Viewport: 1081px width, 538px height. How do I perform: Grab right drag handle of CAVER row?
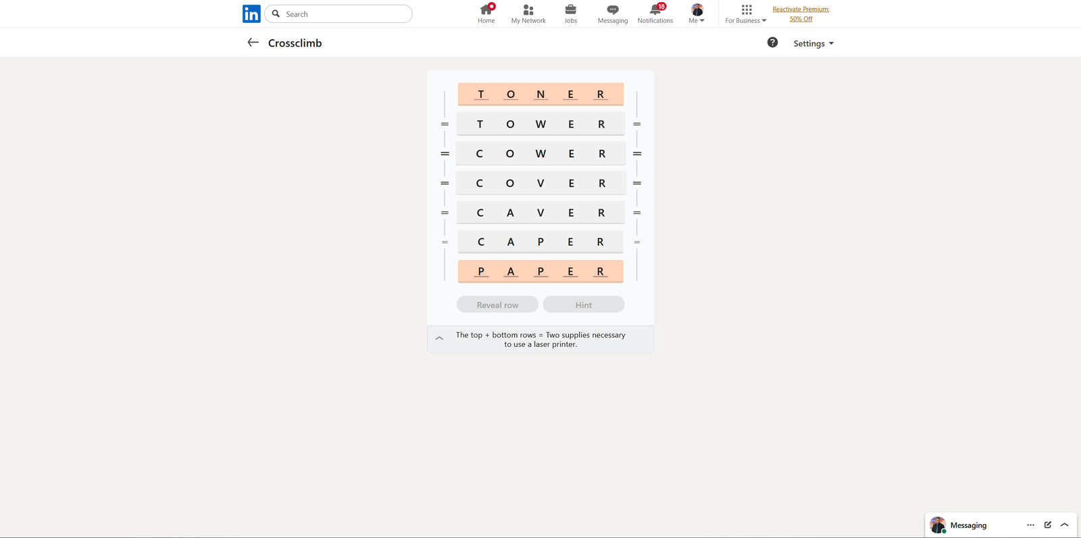pyautogui.click(x=636, y=213)
